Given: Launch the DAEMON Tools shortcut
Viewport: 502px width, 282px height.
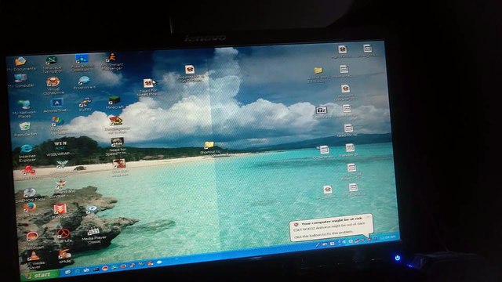Looking at the screenshot, I should tap(30, 195).
